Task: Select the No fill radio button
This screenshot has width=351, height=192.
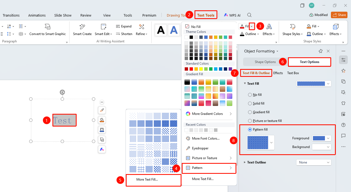Action: click(x=250, y=95)
